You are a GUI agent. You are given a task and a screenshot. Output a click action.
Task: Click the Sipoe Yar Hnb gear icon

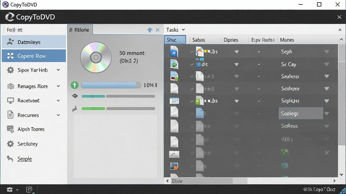coord(10,70)
